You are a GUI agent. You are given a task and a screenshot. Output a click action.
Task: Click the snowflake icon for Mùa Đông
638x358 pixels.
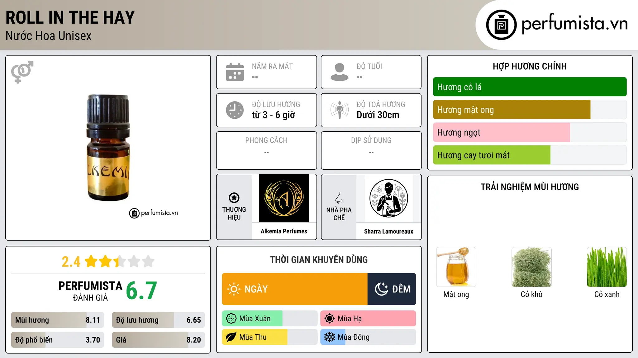click(330, 337)
